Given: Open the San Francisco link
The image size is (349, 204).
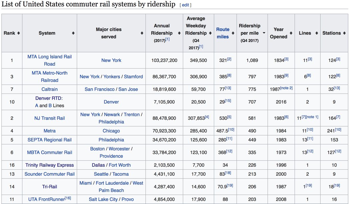Looking at the screenshot, I should (x=99, y=89).
